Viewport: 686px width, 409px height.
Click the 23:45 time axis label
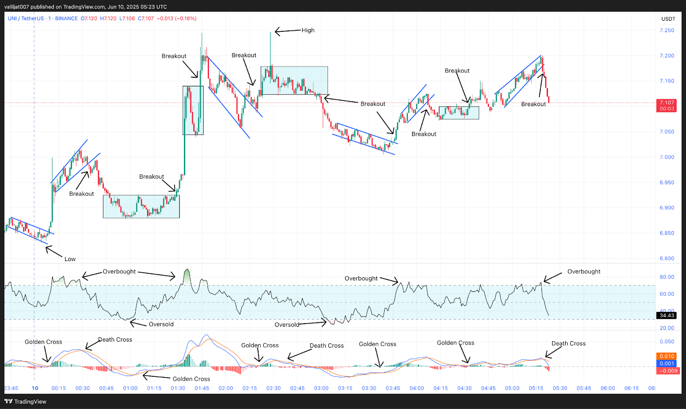point(11,388)
